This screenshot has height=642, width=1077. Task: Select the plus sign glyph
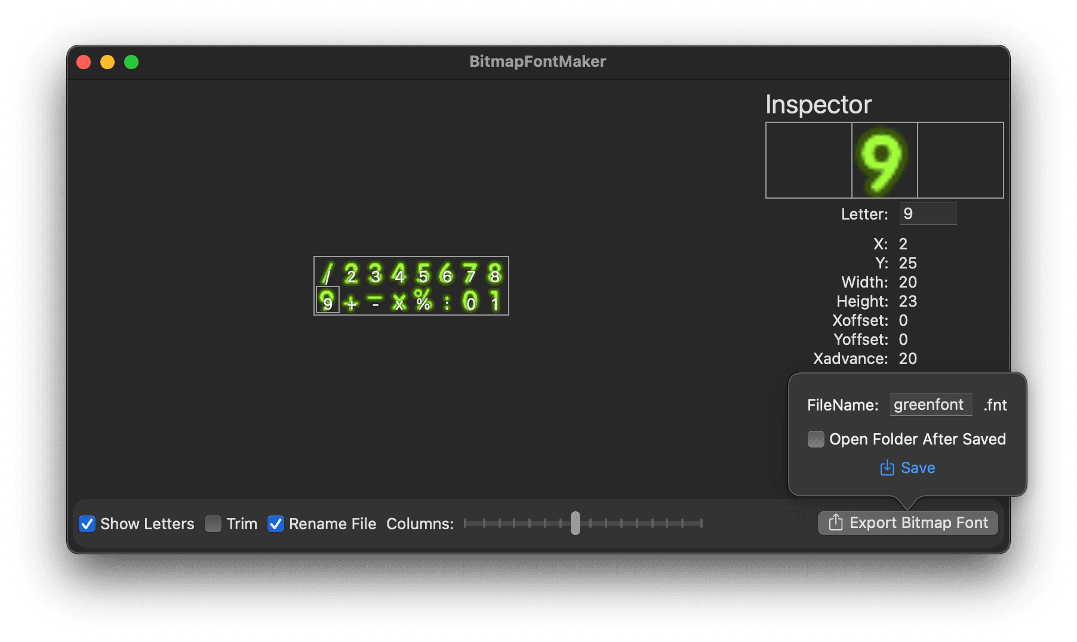coord(351,303)
